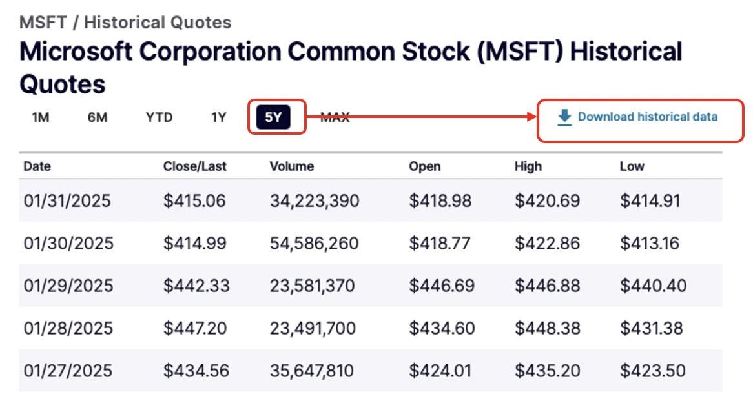Click the download arrow icon
Image resolution: width=753 pixels, height=419 pixels.
564,117
